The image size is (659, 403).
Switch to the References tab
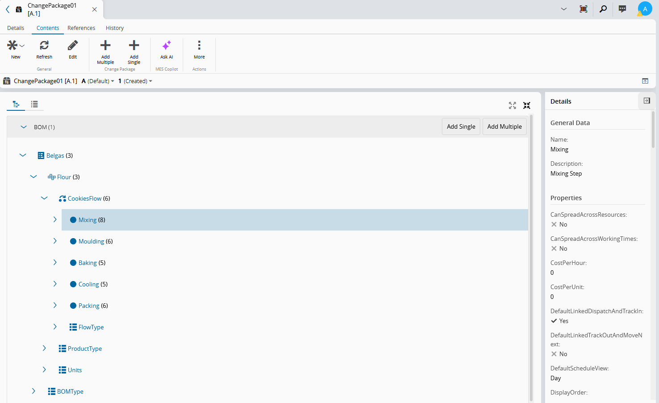81,28
